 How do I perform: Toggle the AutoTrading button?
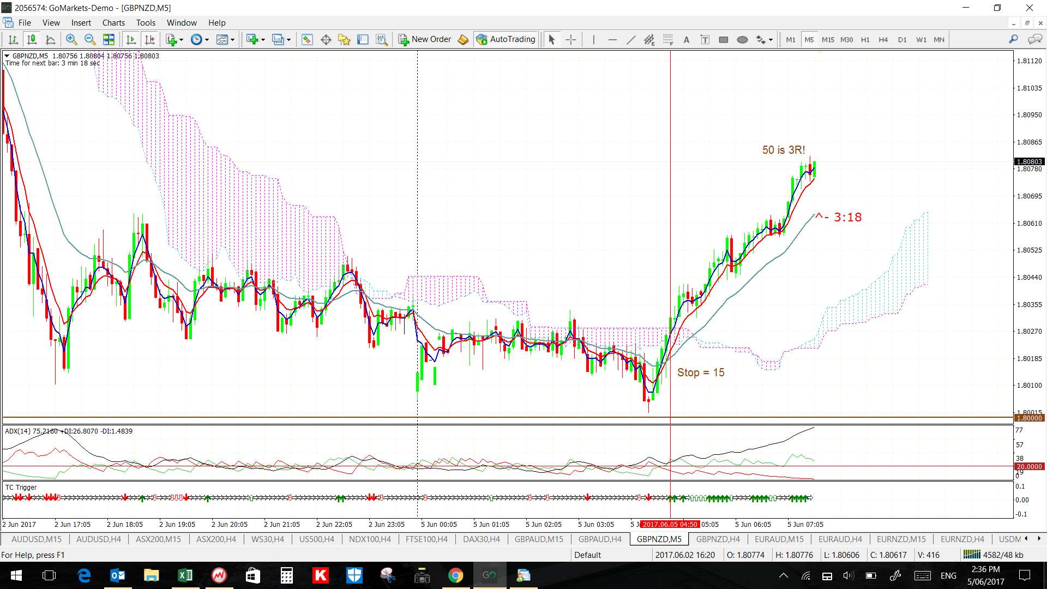[506, 39]
